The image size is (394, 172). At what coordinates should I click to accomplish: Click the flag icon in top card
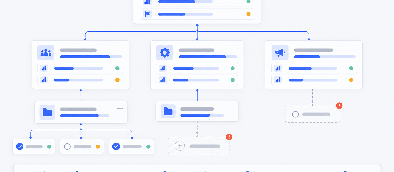pos(147,14)
